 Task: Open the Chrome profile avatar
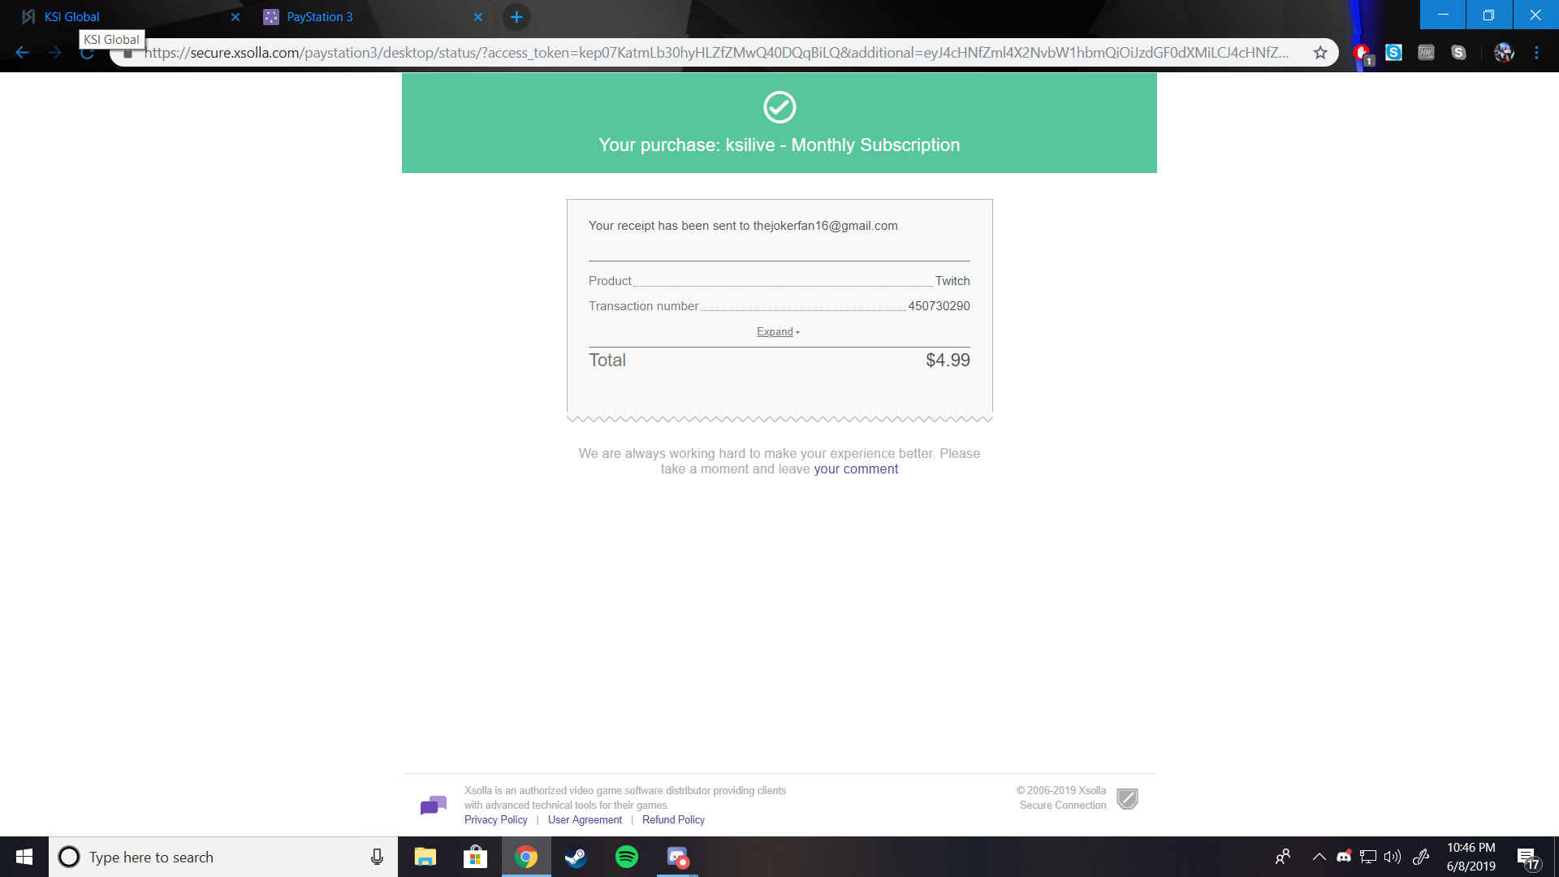click(1504, 53)
